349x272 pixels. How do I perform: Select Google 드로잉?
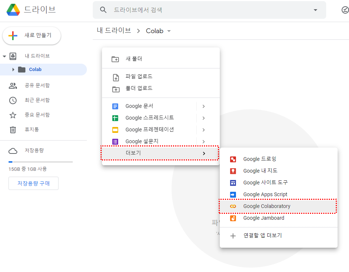click(x=279, y=159)
